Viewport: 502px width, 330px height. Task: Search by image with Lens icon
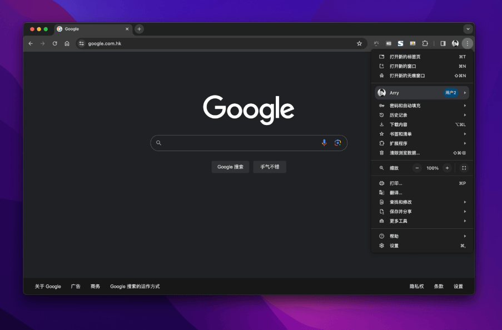(338, 143)
